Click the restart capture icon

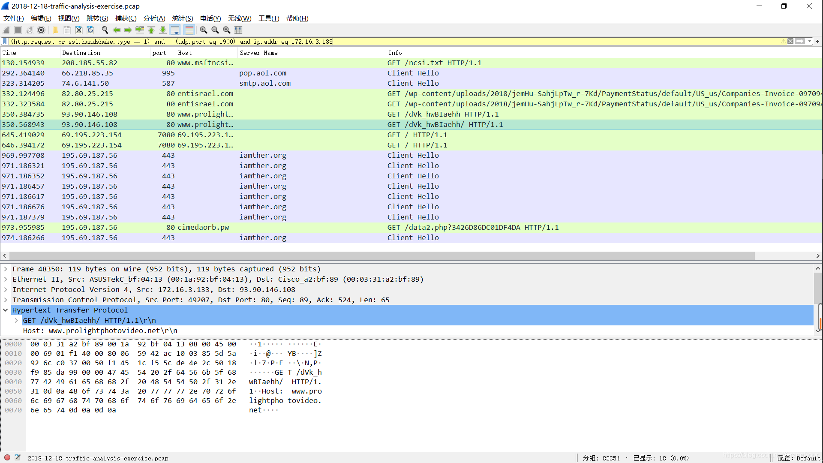tap(30, 30)
